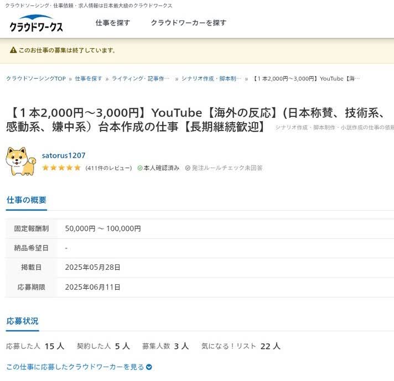Open satorus1207 user profile link

[x=64, y=155]
